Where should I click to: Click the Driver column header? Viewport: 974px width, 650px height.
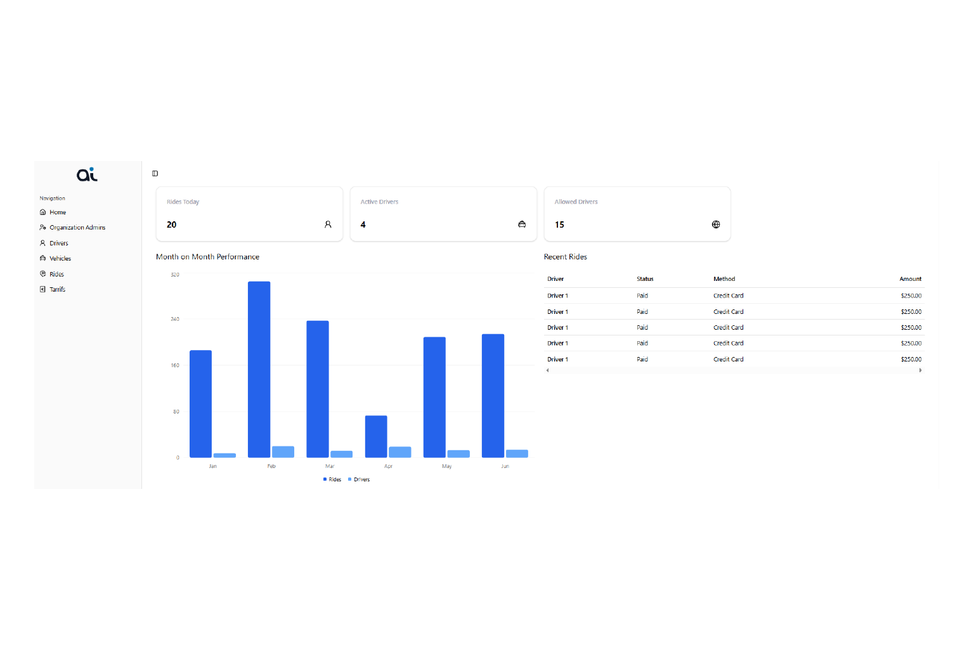(555, 279)
